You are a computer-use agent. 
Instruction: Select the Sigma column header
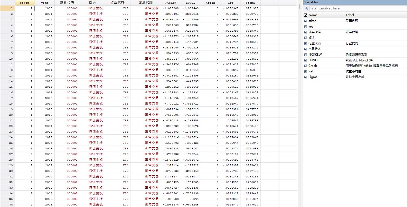click(250, 3)
